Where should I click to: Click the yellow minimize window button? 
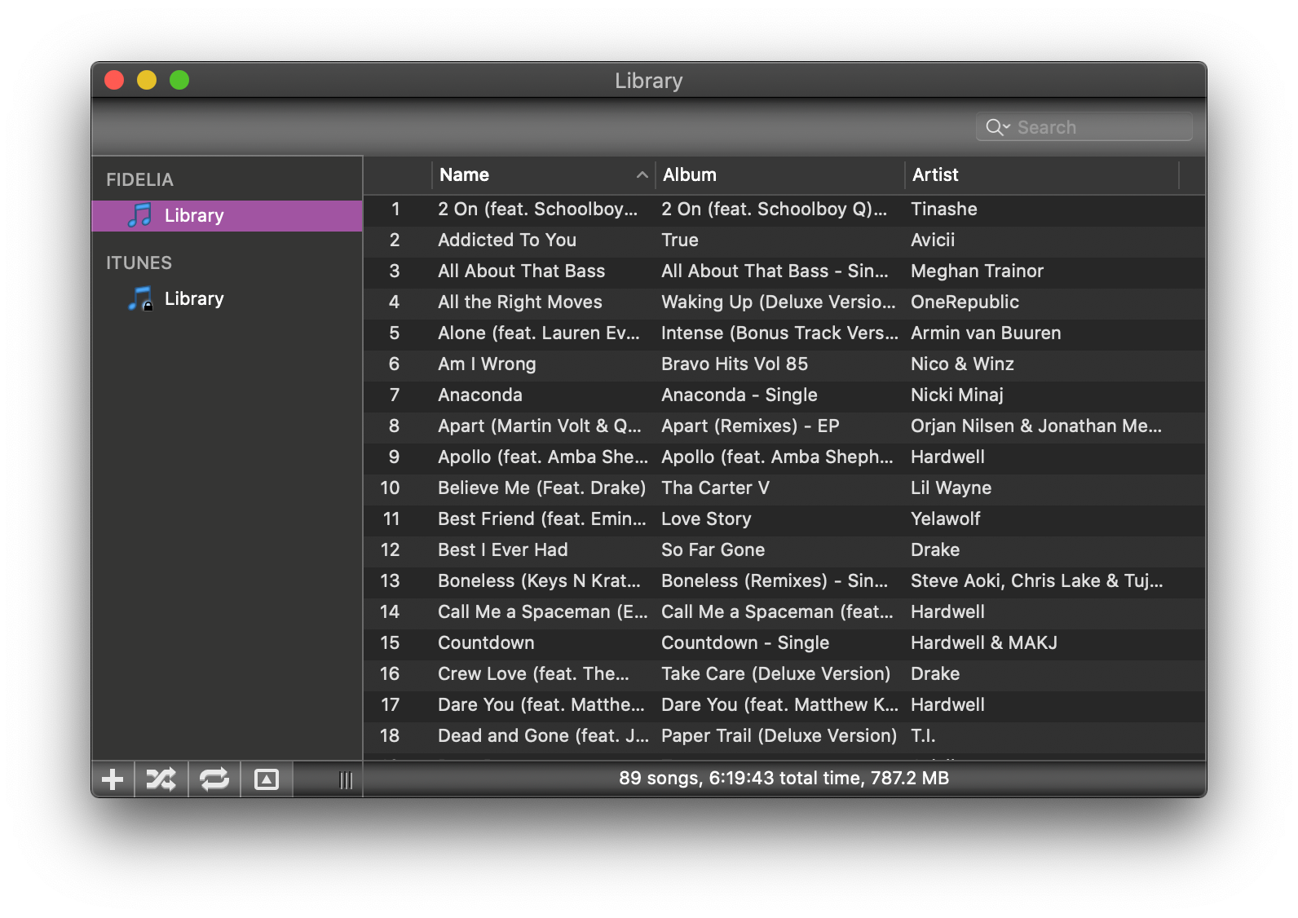pyautogui.click(x=147, y=80)
